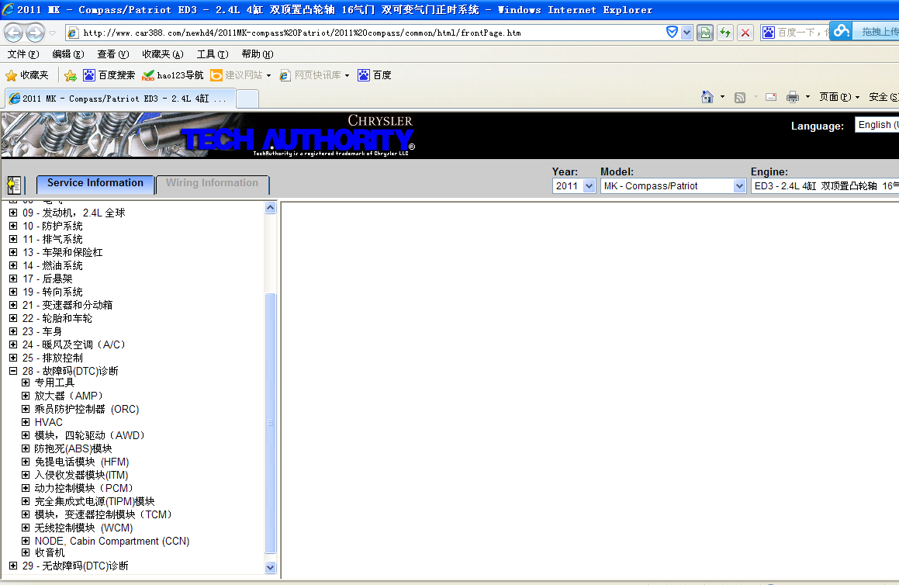Collapse 28 - 故障码(DTC)诊断 node
Viewport: 899px width, 585px height.
pos(13,371)
